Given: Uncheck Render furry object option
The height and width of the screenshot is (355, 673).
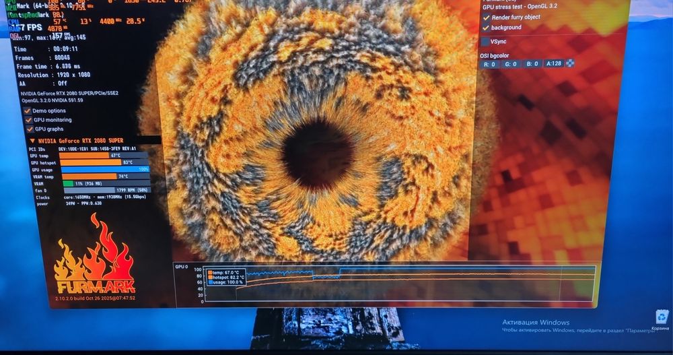Looking at the screenshot, I should (x=487, y=18).
